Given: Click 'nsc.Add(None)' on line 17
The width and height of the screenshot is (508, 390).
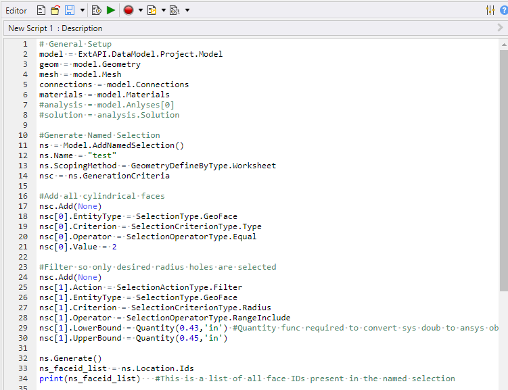Looking at the screenshot, I should [70, 206].
